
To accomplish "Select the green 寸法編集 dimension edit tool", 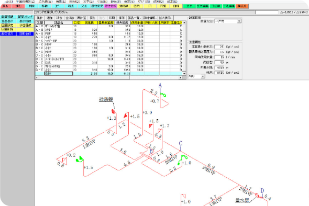I will tap(229, 6).
